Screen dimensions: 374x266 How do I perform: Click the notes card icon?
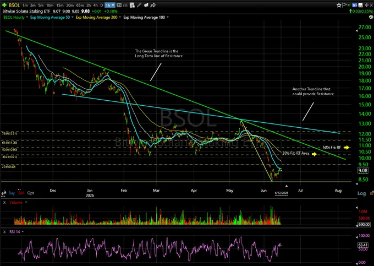click(x=146, y=5)
